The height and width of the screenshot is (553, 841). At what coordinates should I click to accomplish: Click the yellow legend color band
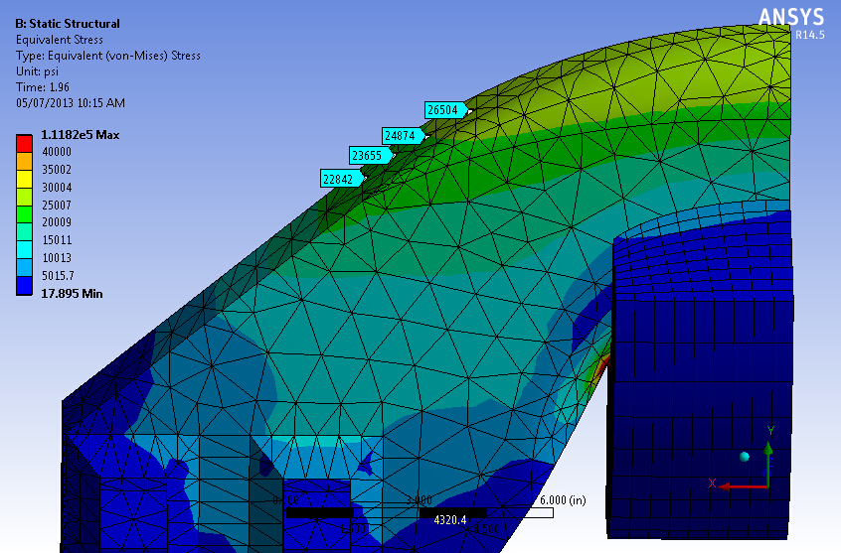point(24,179)
